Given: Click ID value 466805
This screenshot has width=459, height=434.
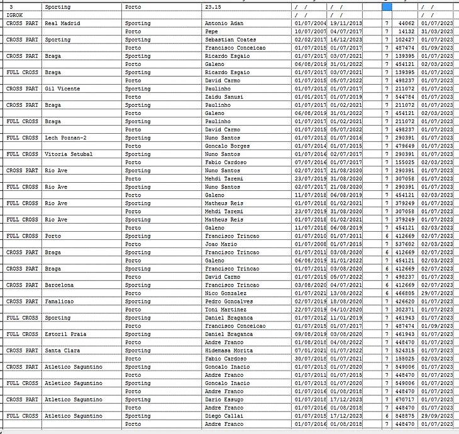Looking at the screenshot, I should click(404, 293).
